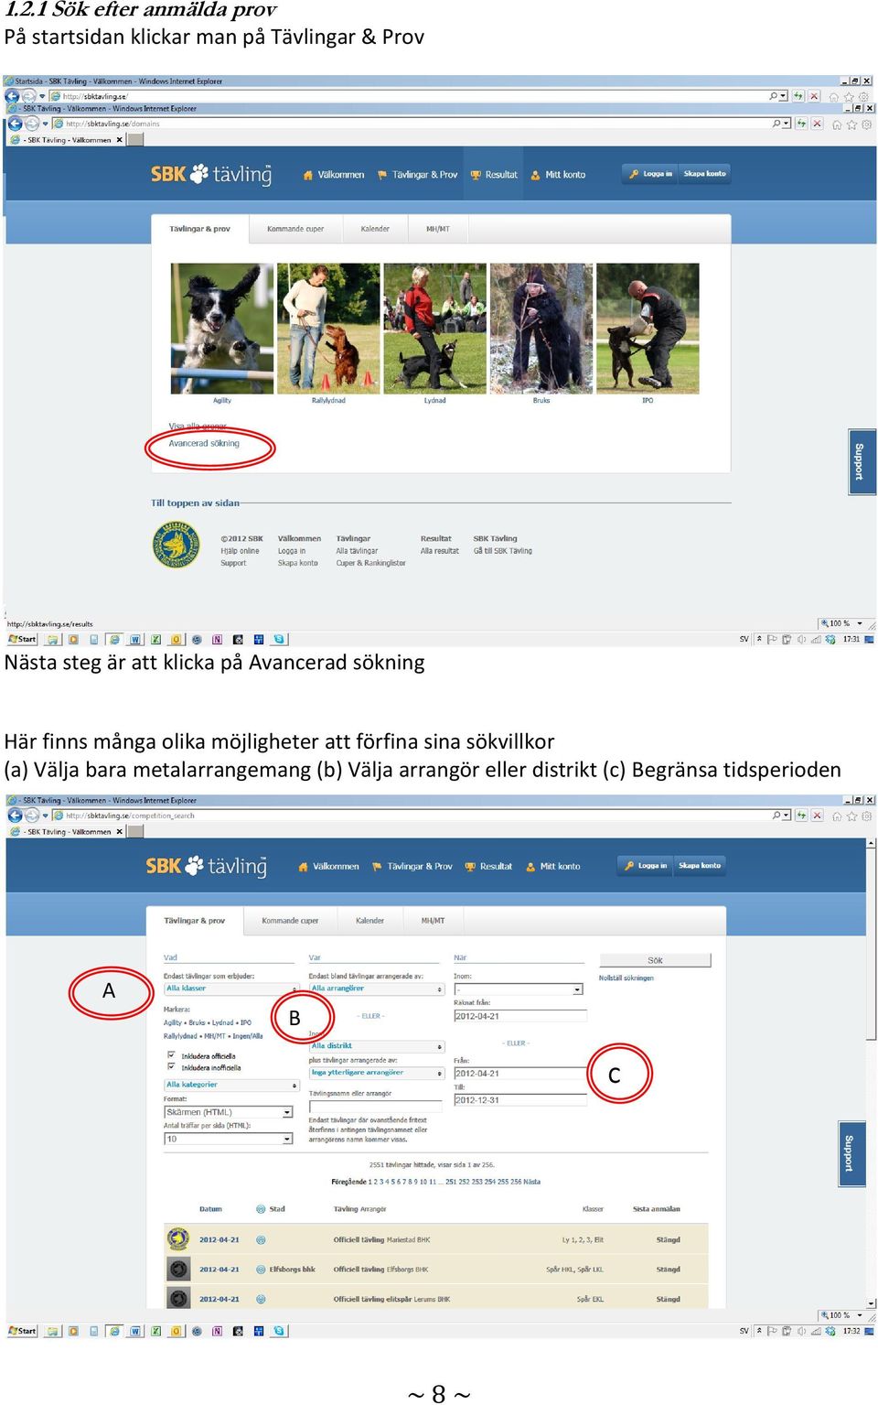Screen dimensions: 878x1405
Task: Click Logga in button in lower screenshot
Action: [646, 866]
